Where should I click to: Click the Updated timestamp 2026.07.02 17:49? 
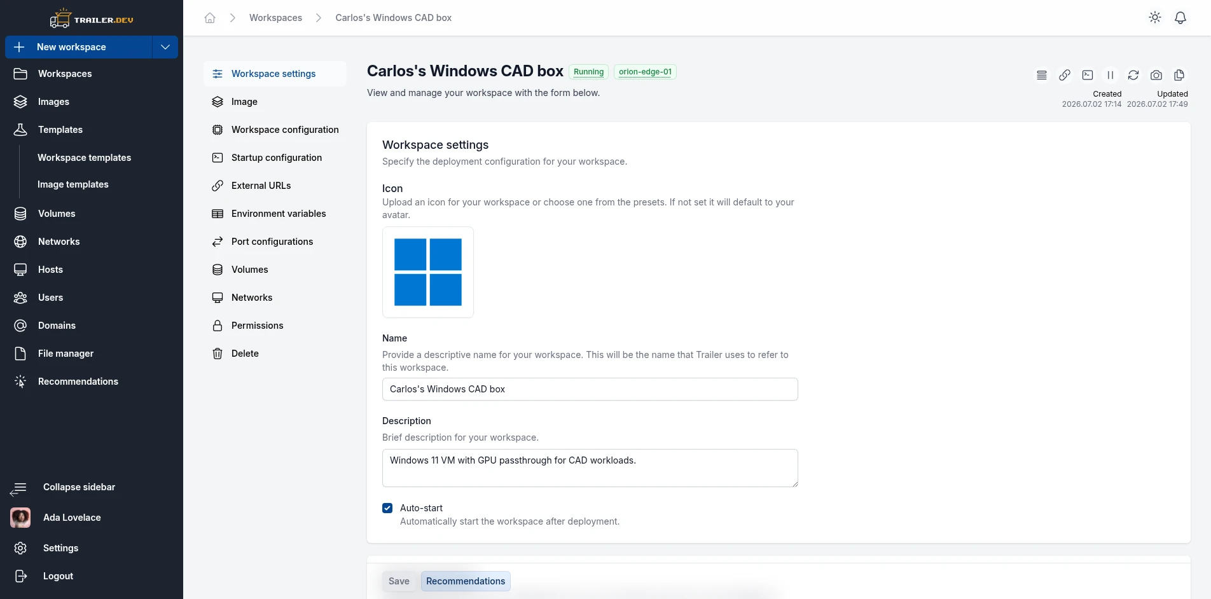(x=1157, y=104)
